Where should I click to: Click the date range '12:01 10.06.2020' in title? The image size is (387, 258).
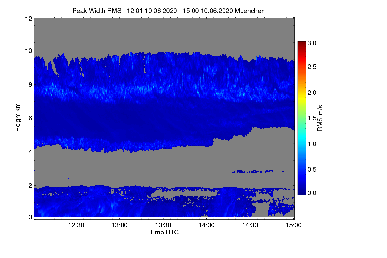click(x=152, y=11)
